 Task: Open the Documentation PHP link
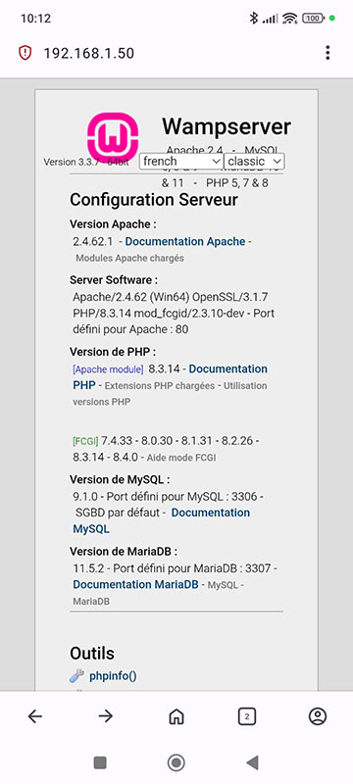click(170, 377)
